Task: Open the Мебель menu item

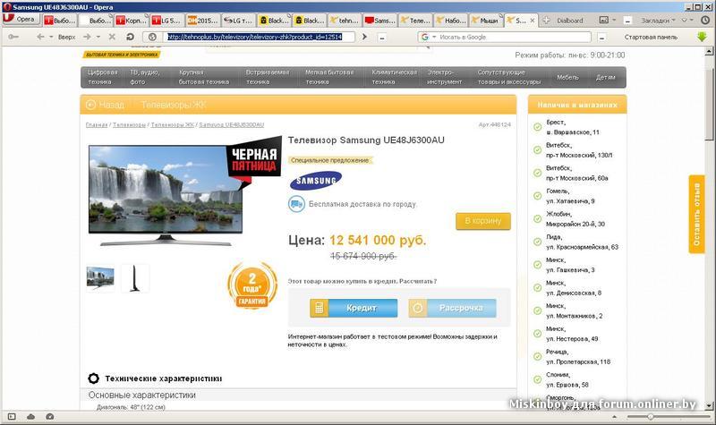Action: [567, 78]
